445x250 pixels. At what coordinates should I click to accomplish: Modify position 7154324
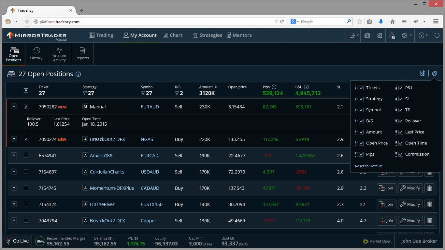(410, 204)
